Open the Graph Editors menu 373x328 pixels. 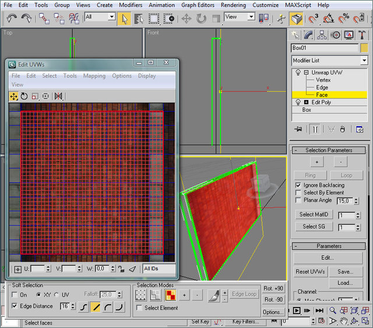pyautogui.click(x=196, y=5)
